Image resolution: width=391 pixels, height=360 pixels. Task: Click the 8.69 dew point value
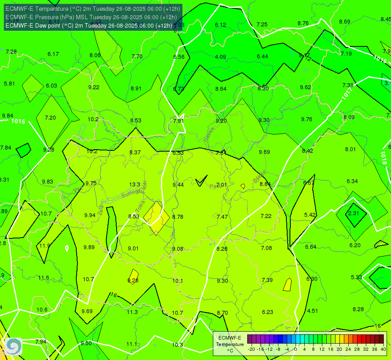[345, 22]
